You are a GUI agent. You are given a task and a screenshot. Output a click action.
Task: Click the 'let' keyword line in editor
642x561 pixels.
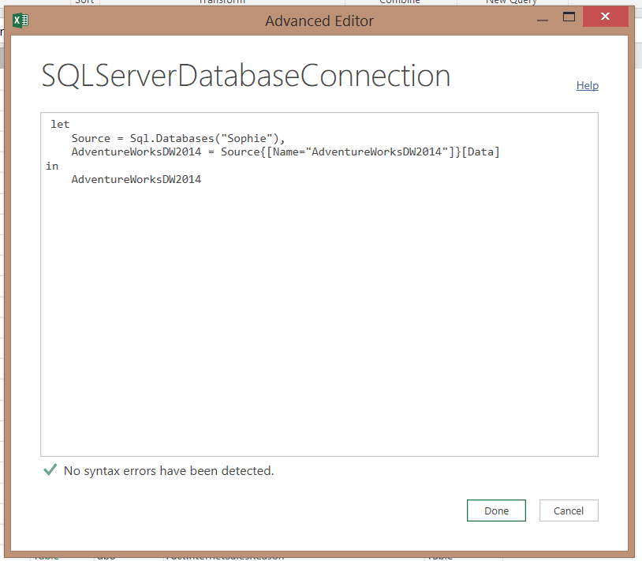pyautogui.click(x=60, y=124)
